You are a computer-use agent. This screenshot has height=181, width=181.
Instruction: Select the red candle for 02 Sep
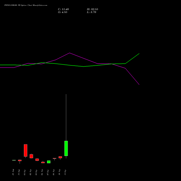pyautogui.click(x=31, y=156)
